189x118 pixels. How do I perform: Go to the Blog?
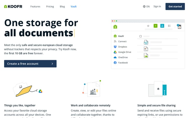click(x=62, y=6)
